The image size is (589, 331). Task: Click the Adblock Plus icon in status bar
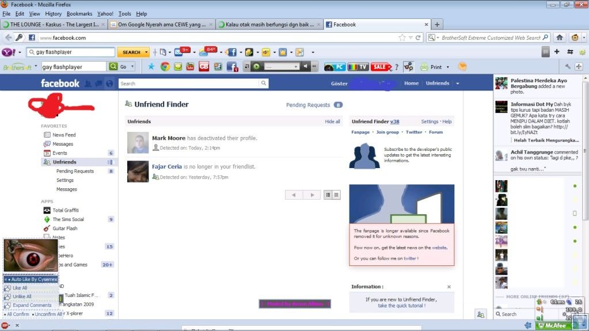5,325
